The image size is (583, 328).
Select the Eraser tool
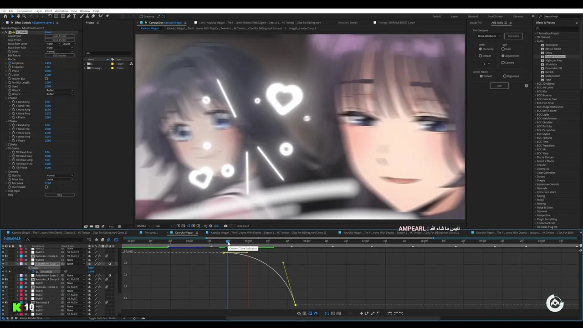click(93, 16)
